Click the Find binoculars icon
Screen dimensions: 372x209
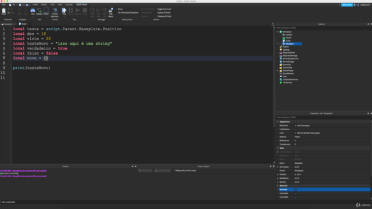tap(33, 11)
